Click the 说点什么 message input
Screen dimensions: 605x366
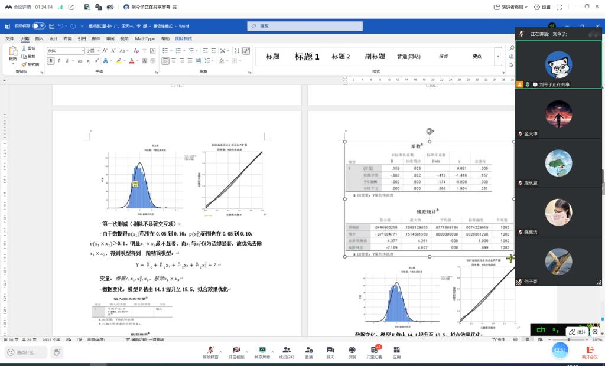(26, 352)
